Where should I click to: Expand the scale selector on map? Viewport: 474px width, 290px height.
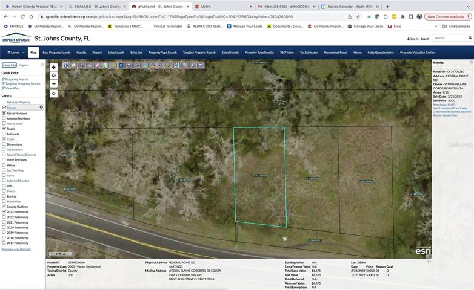[61, 254]
